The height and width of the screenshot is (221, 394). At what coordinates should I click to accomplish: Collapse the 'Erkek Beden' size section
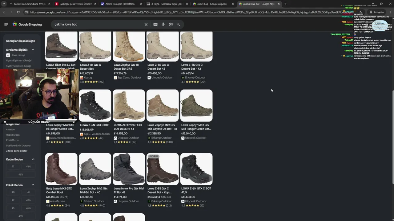(x=33, y=185)
